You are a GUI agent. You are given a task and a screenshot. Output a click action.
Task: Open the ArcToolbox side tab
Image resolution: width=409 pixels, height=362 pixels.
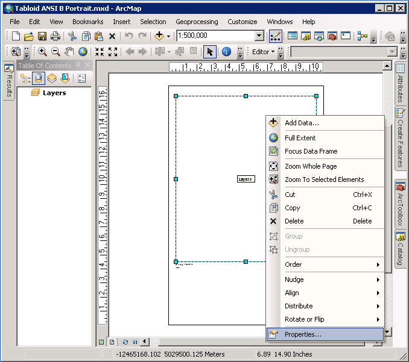tap(400, 204)
